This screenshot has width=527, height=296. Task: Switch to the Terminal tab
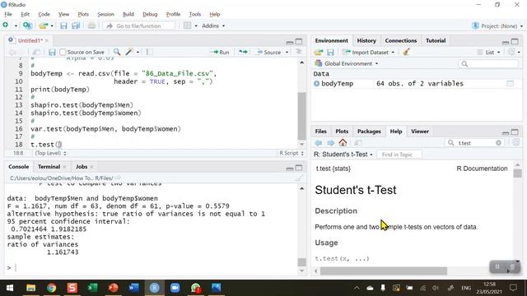(x=49, y=167)
